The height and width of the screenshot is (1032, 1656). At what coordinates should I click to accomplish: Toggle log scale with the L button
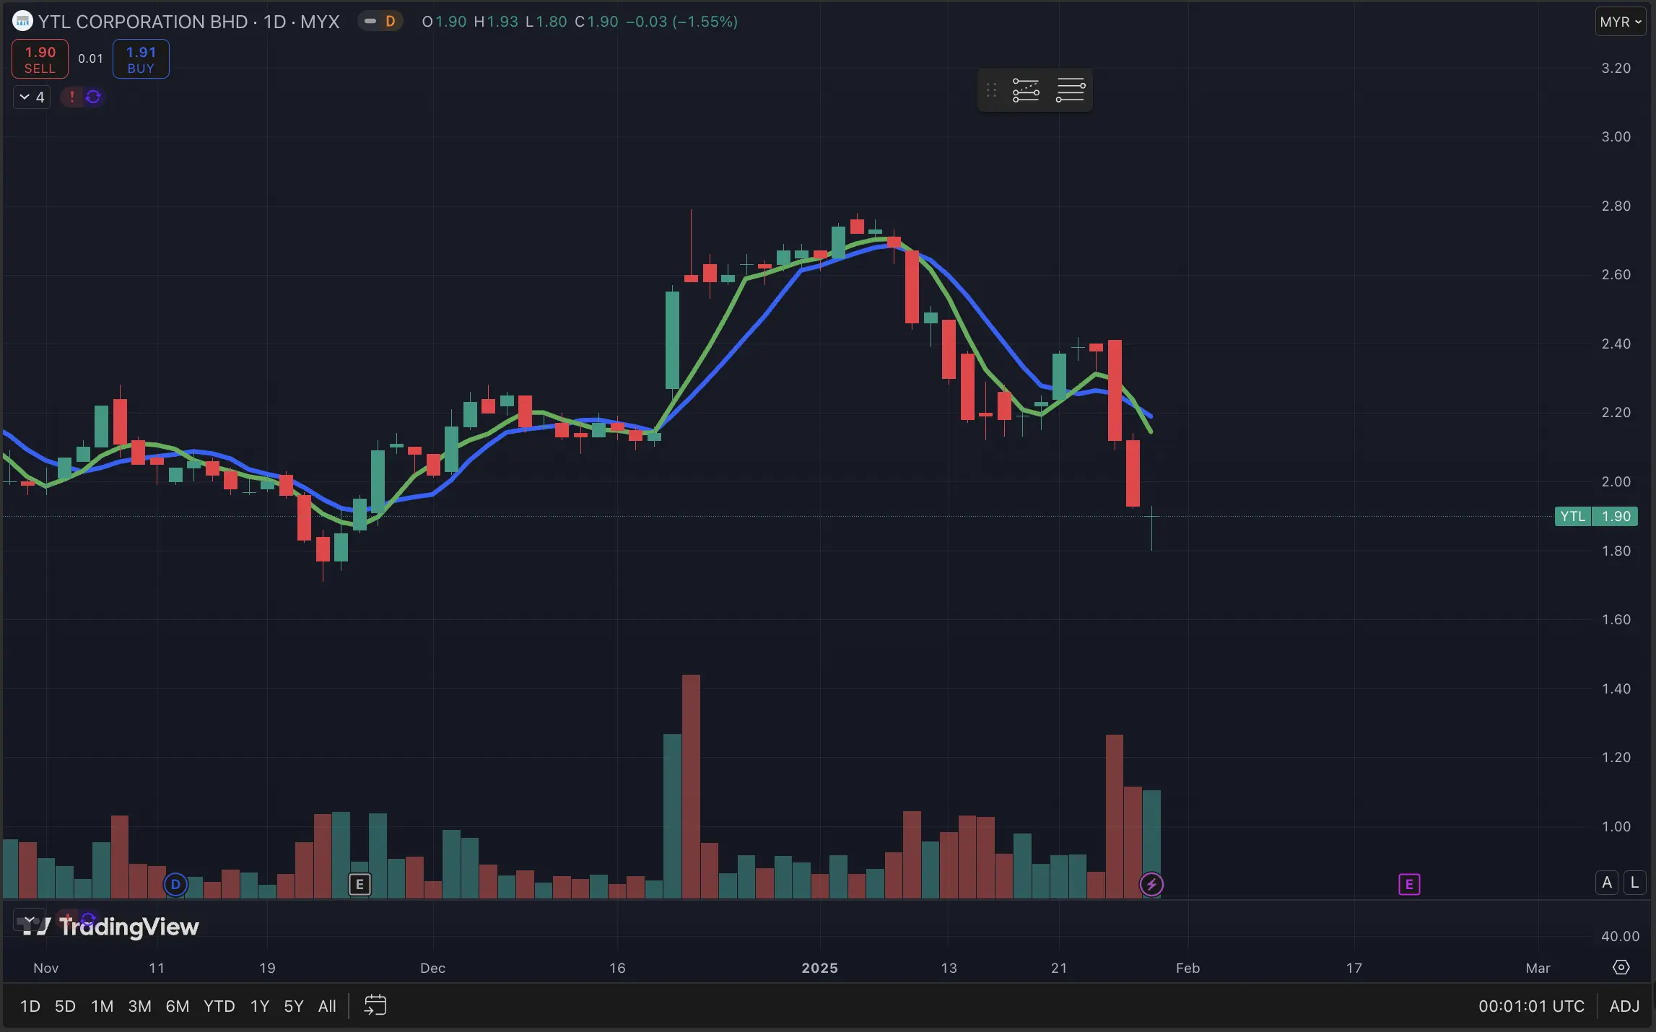[x=1634, y=882]
